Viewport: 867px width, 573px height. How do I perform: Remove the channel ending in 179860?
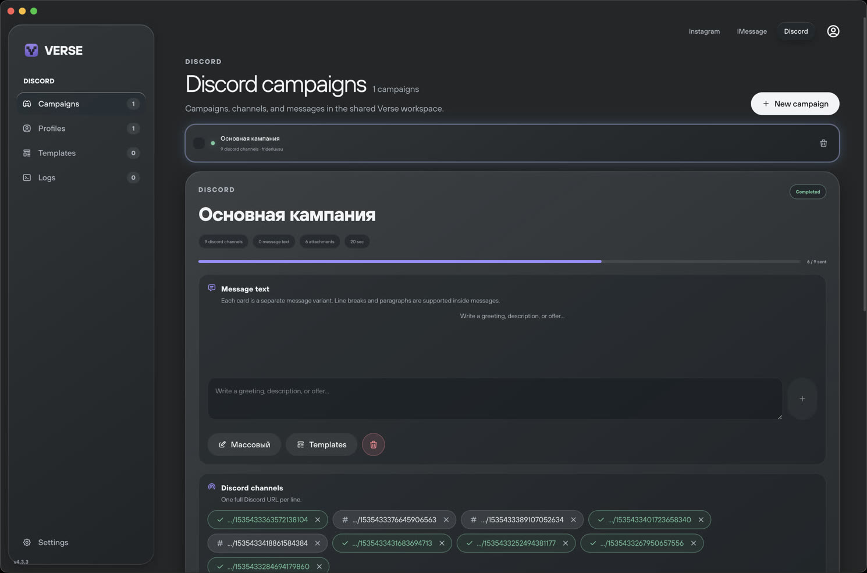(319, 567)
